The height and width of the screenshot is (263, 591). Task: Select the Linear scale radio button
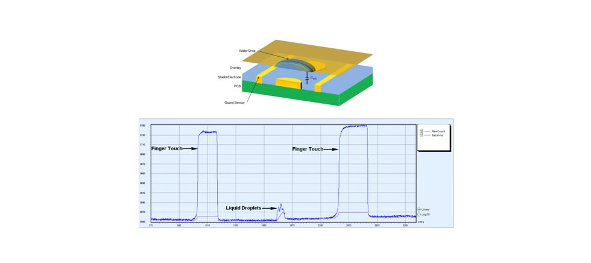click(419, 209)
